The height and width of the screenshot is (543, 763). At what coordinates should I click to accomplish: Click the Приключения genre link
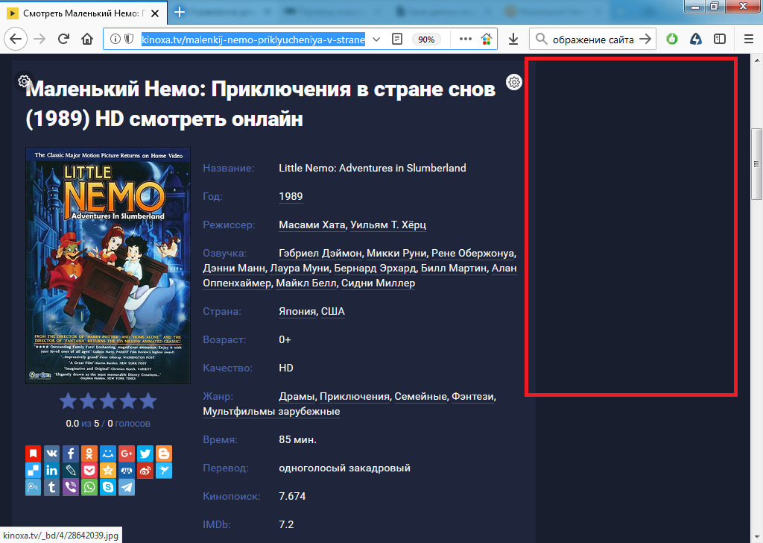point(355,396)
